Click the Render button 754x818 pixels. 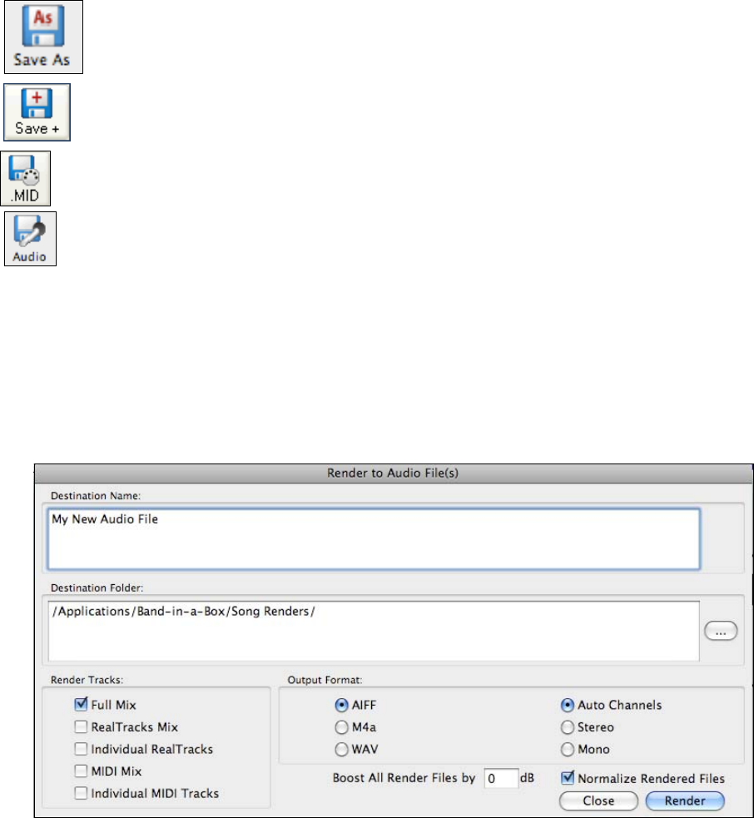coord(685,801)
